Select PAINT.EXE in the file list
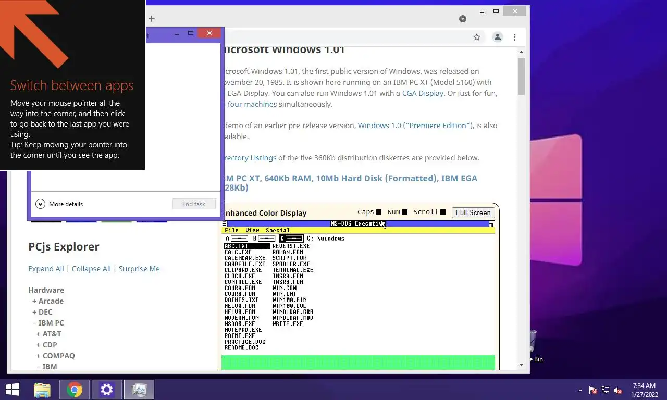This screenshot has height=400, width=667. (240, 336)
